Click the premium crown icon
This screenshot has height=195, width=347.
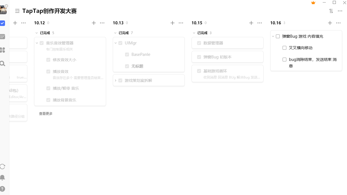(x=313, y=3)
